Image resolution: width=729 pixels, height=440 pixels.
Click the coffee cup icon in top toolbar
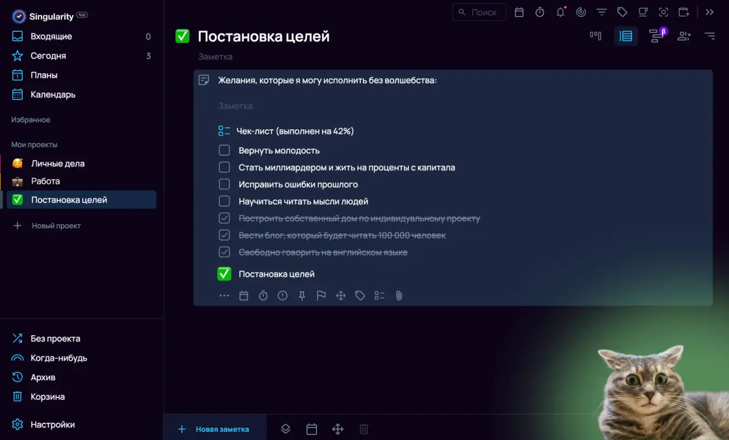coord(643,12)
